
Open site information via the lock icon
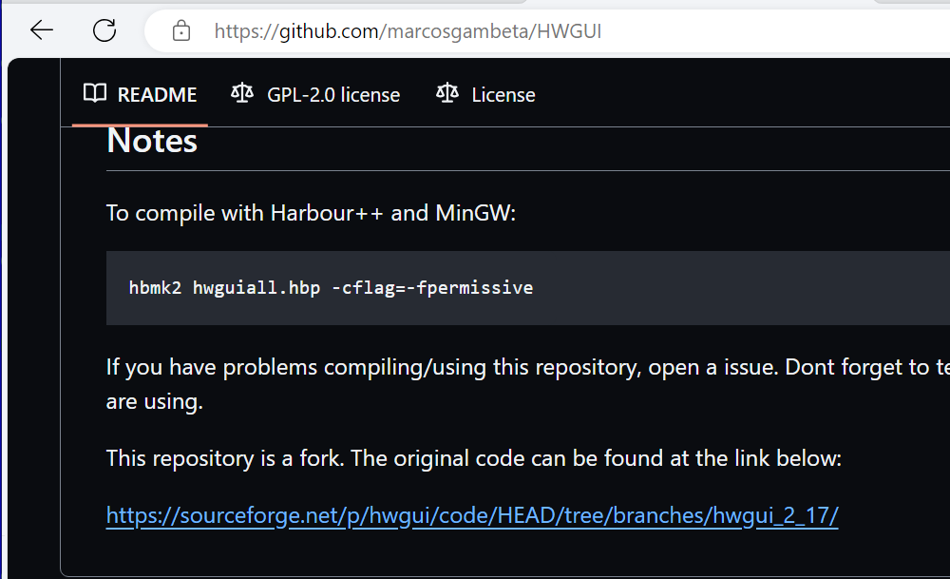point(180,31)
